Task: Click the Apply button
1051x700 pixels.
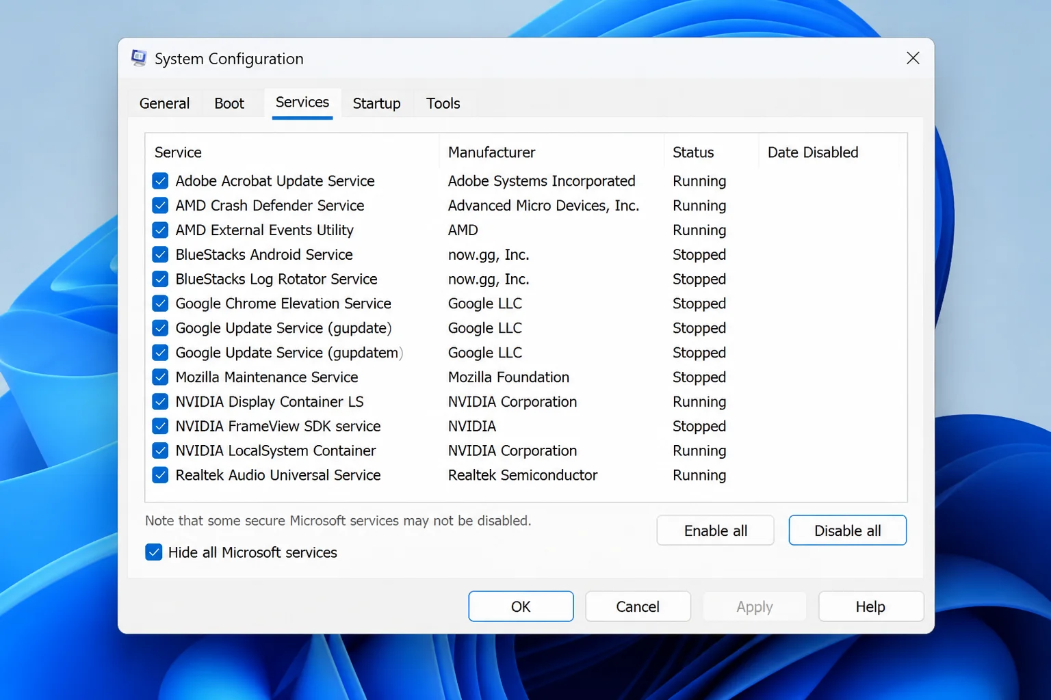Action: pos(755,606)
